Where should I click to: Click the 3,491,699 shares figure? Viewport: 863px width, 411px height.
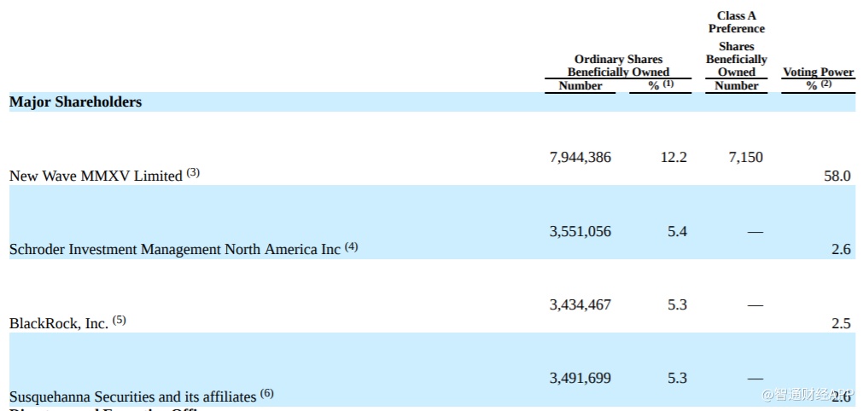[580, 379]
